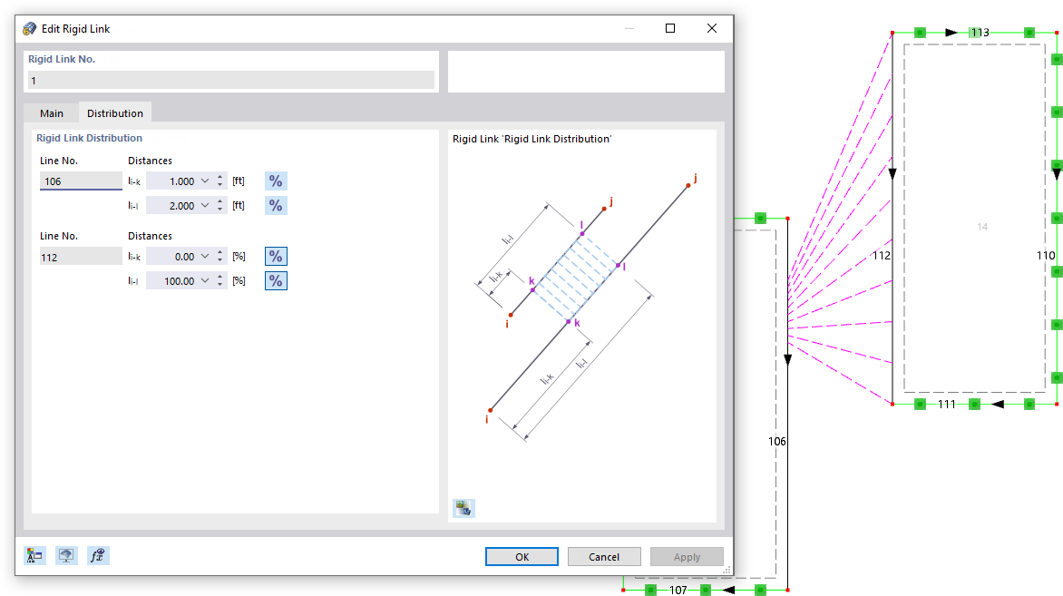Viewport: 1063px width, 596px height.
Task: Switch to the Main tab
Action: [x=51, y=112]
